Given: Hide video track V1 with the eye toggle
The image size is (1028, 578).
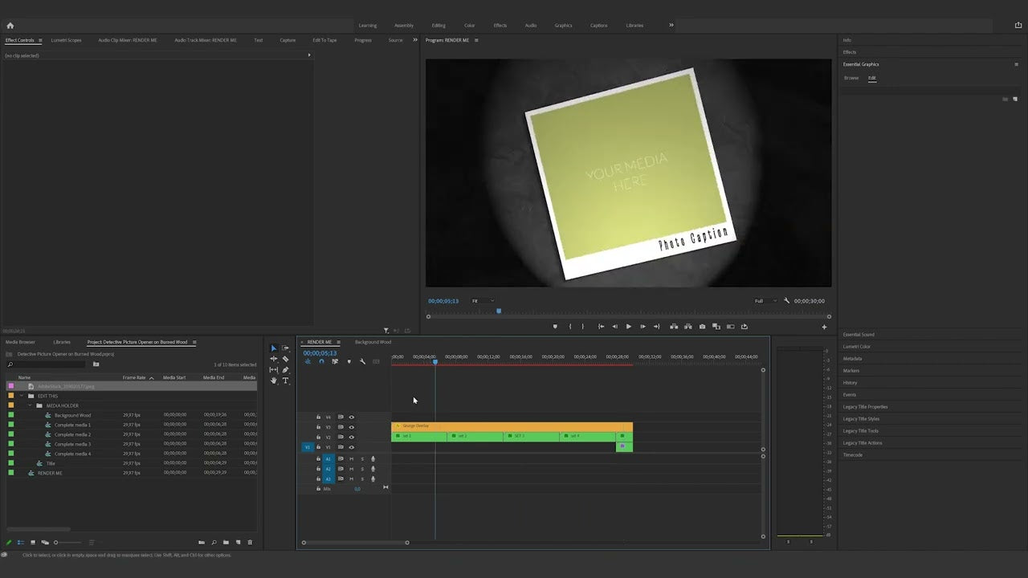Looking at the screenshot, I should click(x=351, y=448).
